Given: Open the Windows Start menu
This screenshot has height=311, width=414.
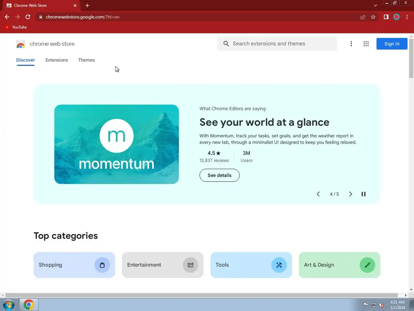Looking at the screenshot, I should [x=9, y=305].
